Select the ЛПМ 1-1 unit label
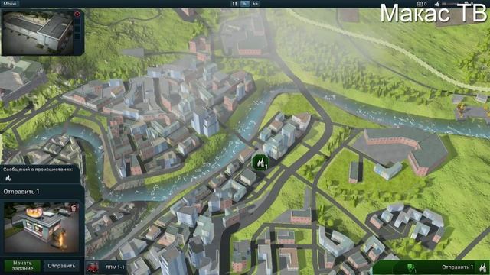Viewport: 490px width, 275px height. click(115, 267)
